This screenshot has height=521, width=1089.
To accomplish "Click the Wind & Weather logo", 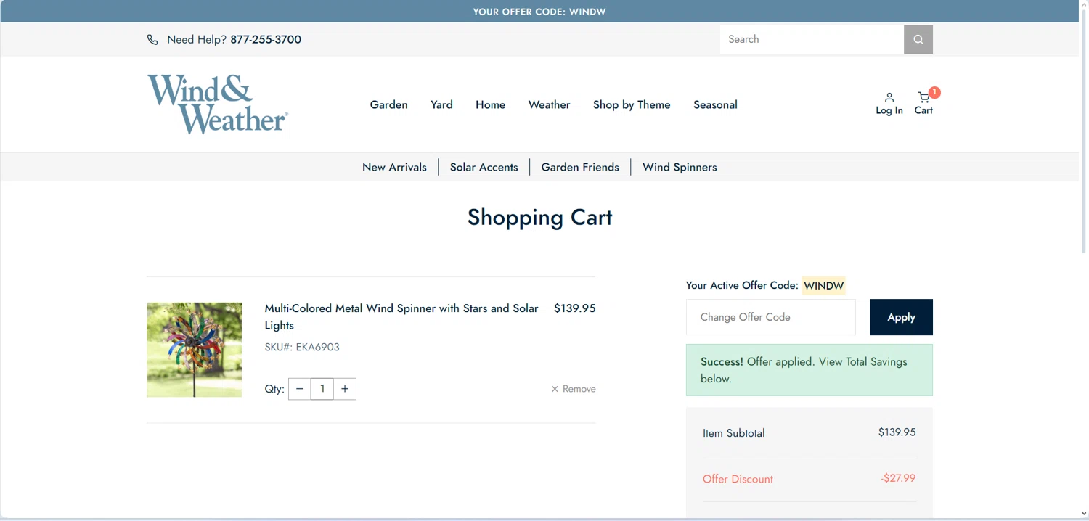I will 218,104.
